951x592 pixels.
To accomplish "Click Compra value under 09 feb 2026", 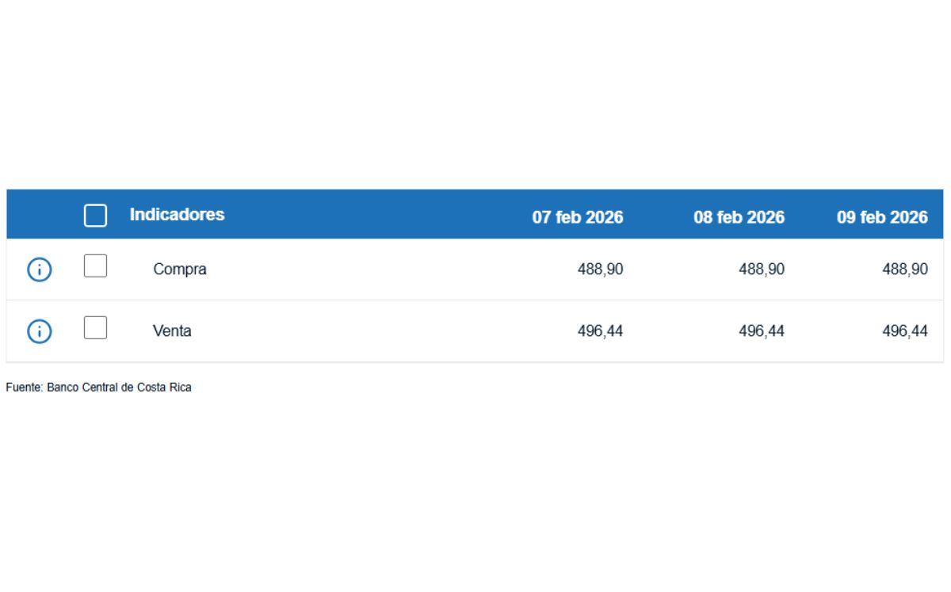I will (x=905, y=269).
